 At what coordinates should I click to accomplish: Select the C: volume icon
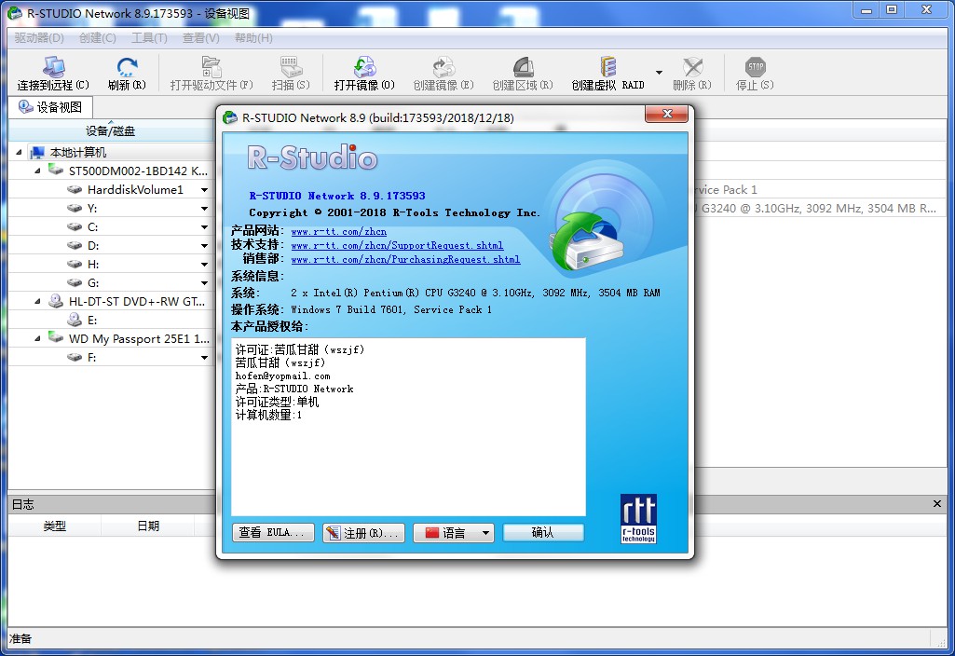(75, 226)
